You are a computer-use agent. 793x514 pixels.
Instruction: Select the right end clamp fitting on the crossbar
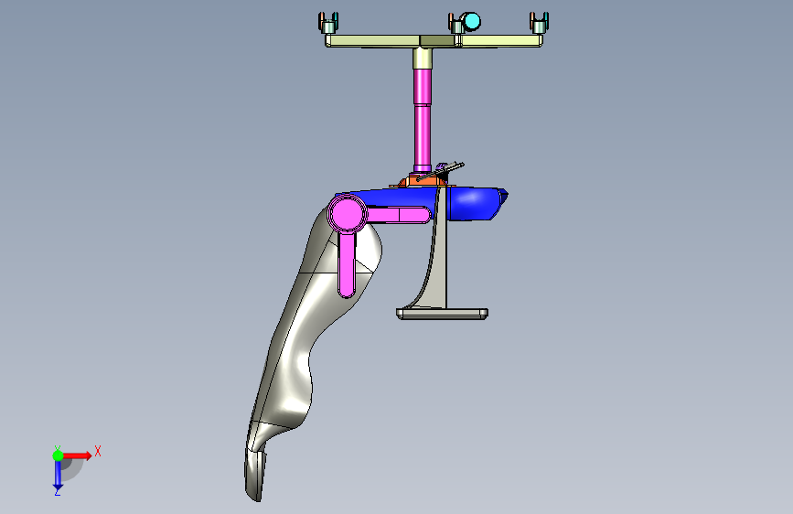(x=539, y=23)
